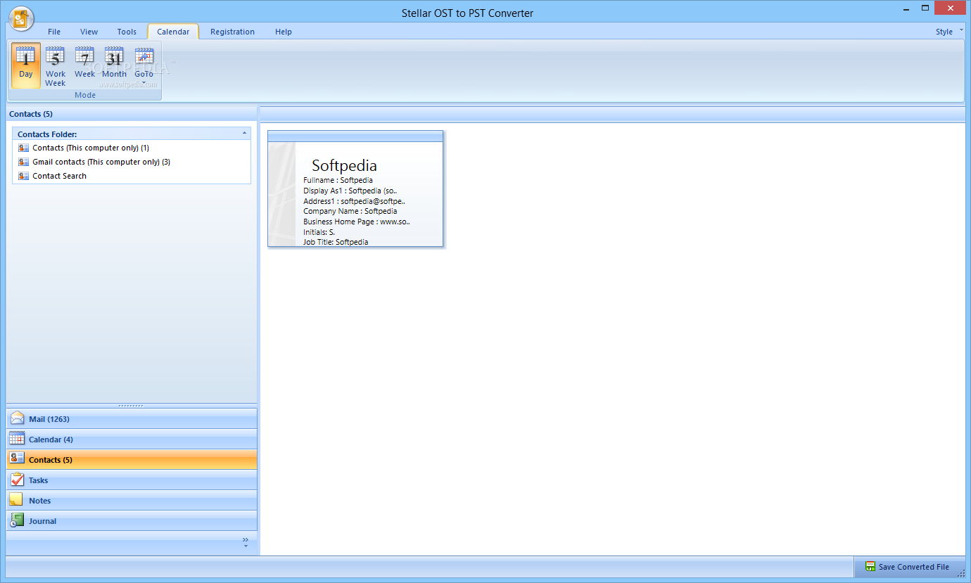The height and width of the screenshot is (583, 971).
Task: Click 'Company Name : Softpedia' text
Action: click(x=350, y=211)
